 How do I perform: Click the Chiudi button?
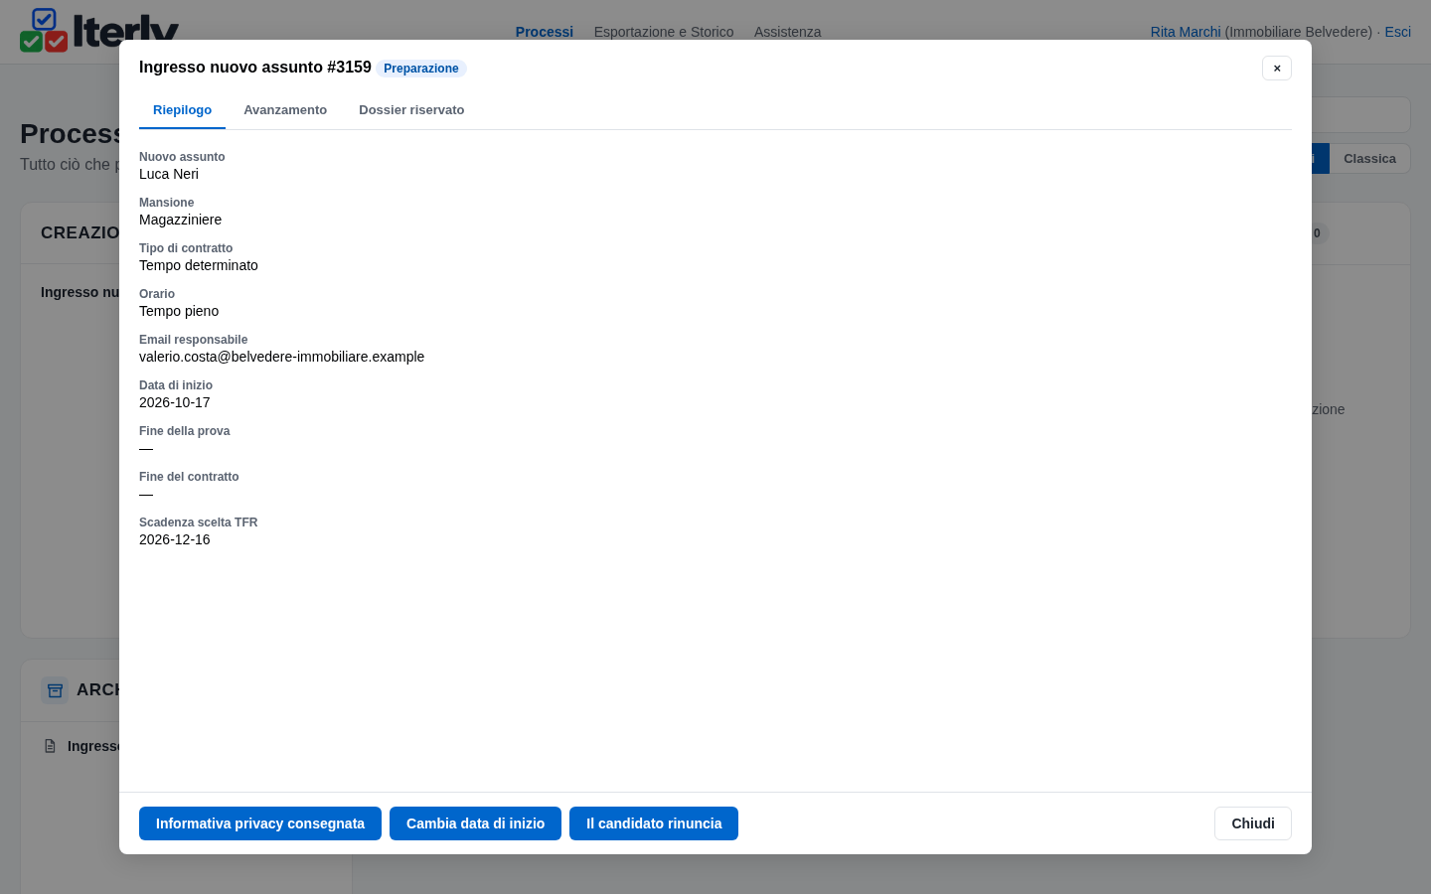(x=1253, y=823)
